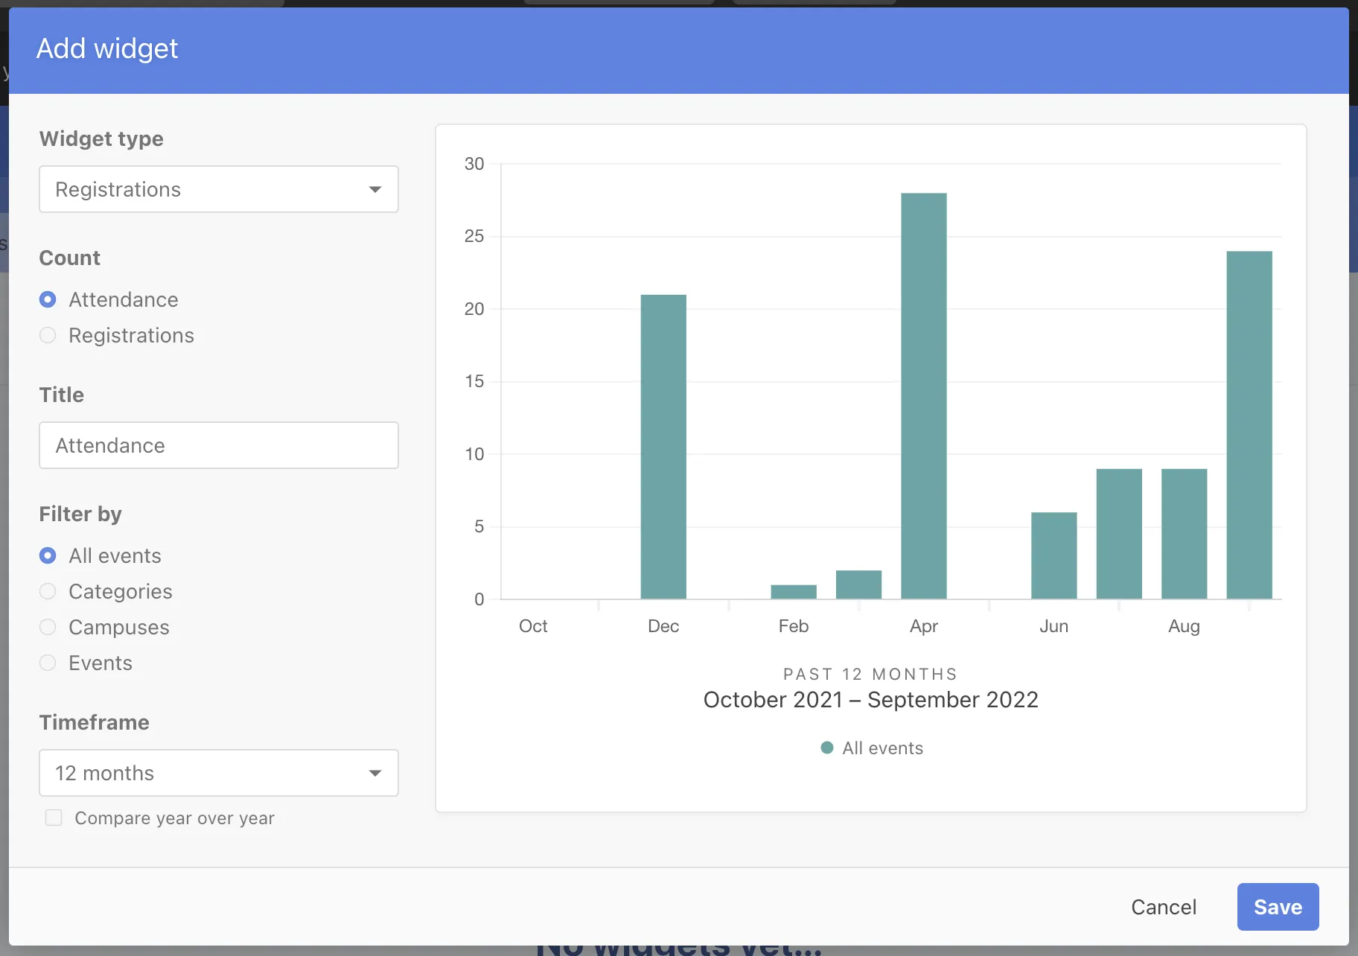This screenshot has width=1358, height=956.
Task: Click the September bar in chart
Action: click(1249, 424)
